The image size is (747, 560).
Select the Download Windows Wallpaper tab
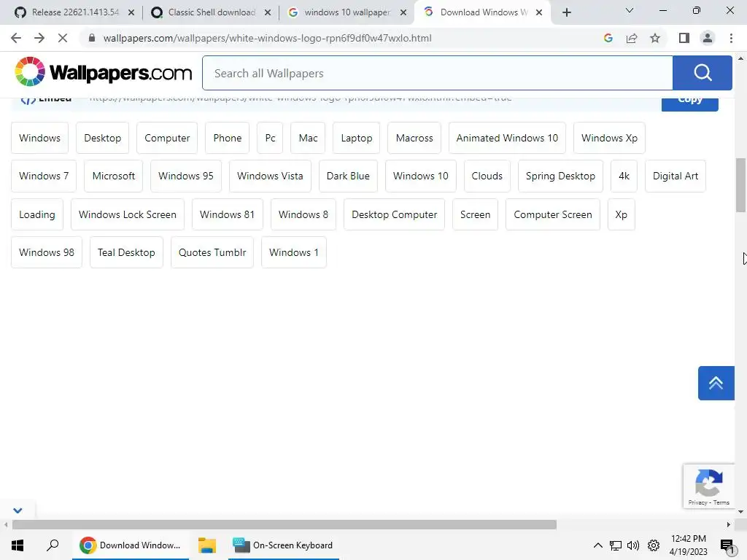pos(483,12)
